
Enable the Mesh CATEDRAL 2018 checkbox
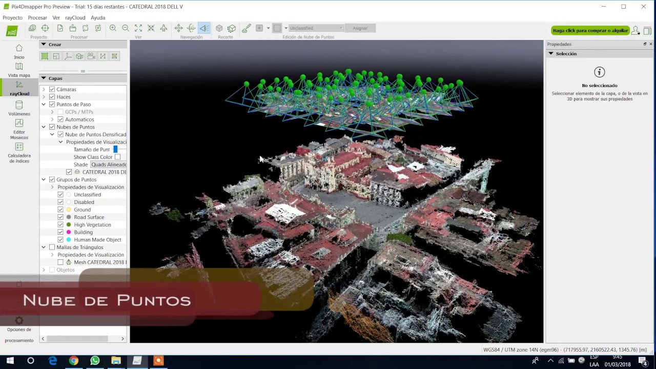[60, 262]
